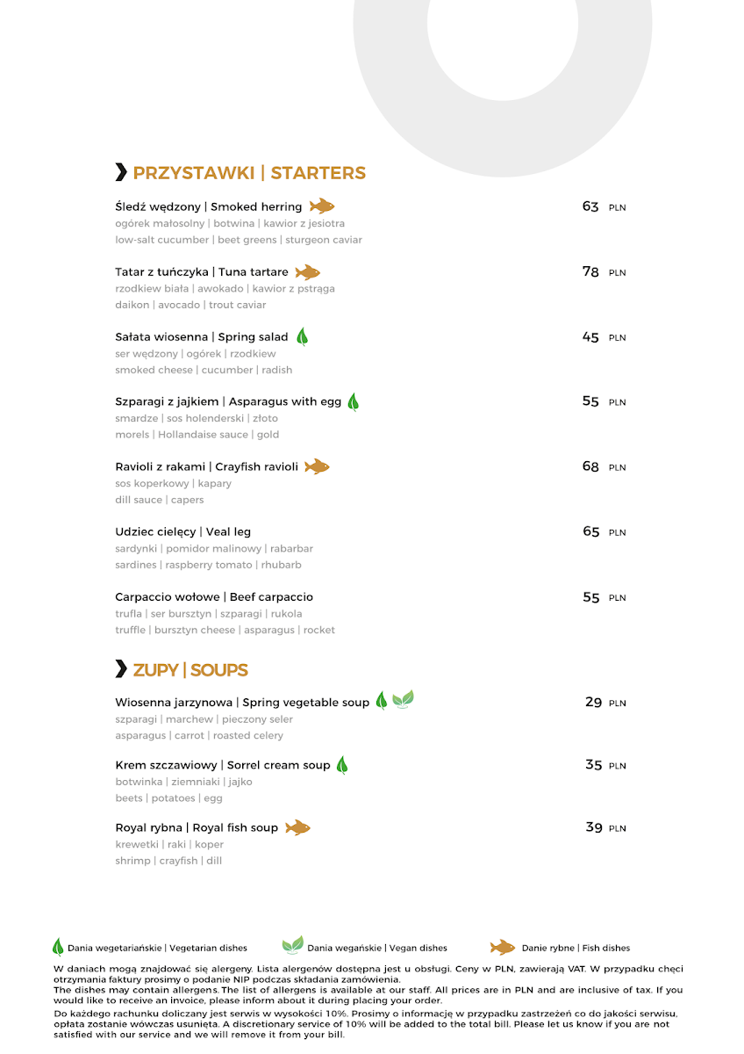This screenshot has height=1054, width=744.
Task: Click the fish icon in the bottom legend
Action: click(502, 947)
